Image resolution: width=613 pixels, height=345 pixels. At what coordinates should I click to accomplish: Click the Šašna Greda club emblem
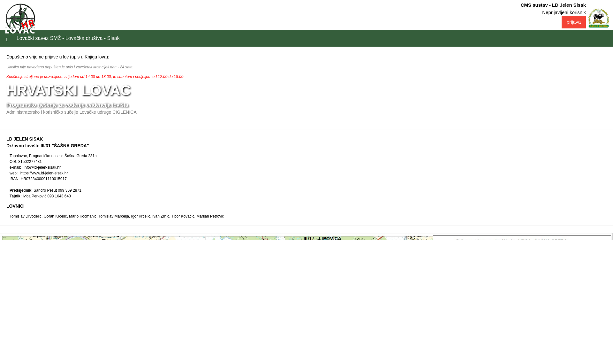click(x=599, y=18)
